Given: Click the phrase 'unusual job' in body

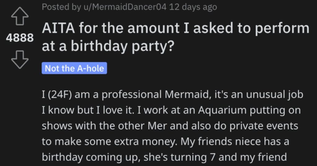Looking at the screenshot, I should click(275, 95).
